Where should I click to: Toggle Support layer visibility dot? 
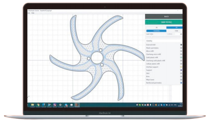point(181,70)
